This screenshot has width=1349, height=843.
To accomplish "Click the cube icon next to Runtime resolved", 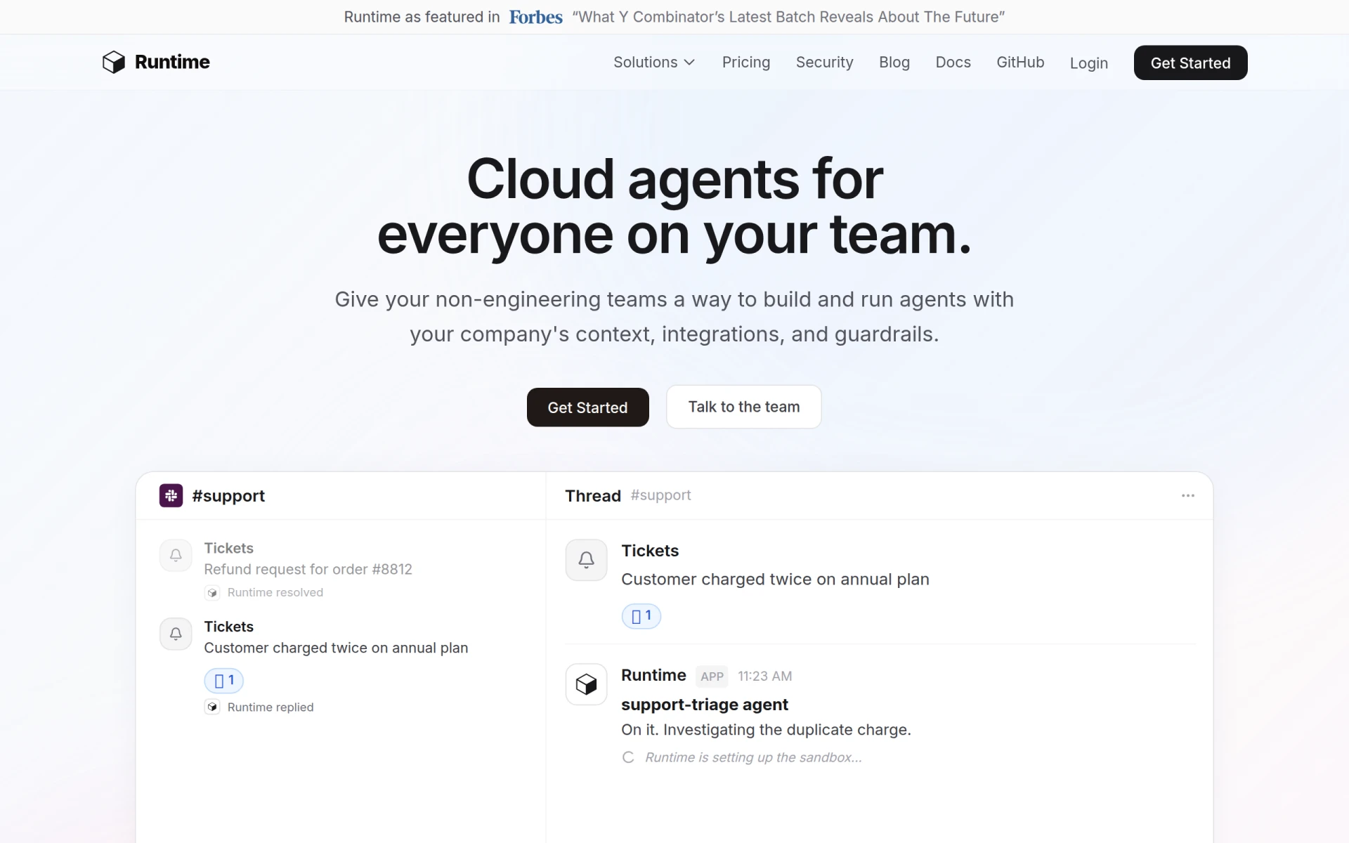I will (x=212, y=593).
